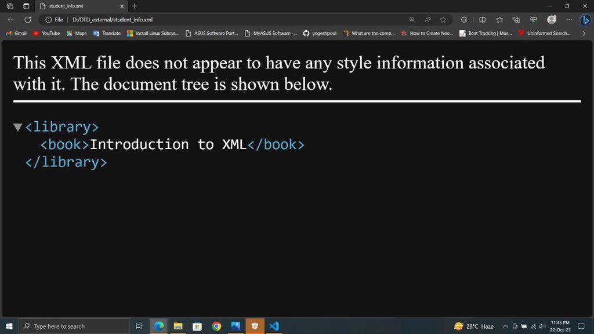The image size is (594, 334).
Task: Open the orange shield app on taskbar
Action: tap(255, 326)
